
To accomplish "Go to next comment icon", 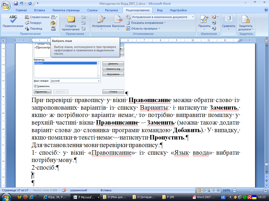I will tap(83, 29).
